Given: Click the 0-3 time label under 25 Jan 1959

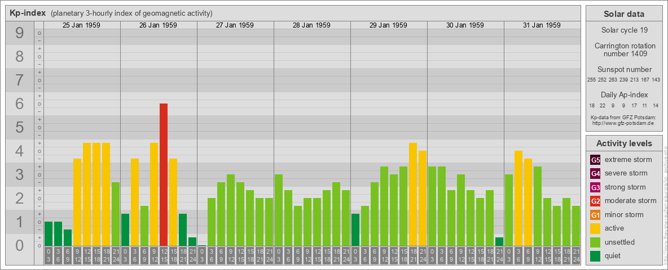Looking at the screenshot, I should (49, 255).
